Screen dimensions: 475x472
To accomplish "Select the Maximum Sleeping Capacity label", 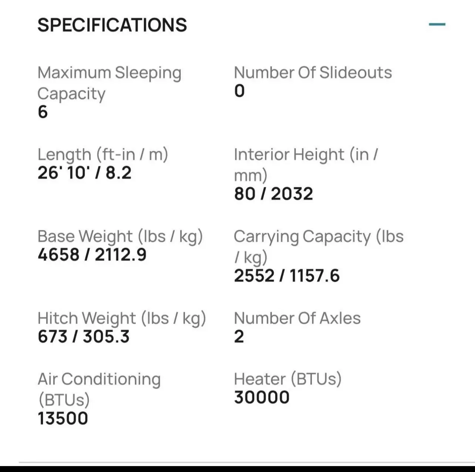I will 110,83.
